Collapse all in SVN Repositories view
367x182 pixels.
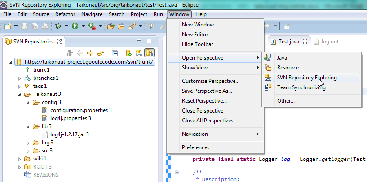coord(115,53)
